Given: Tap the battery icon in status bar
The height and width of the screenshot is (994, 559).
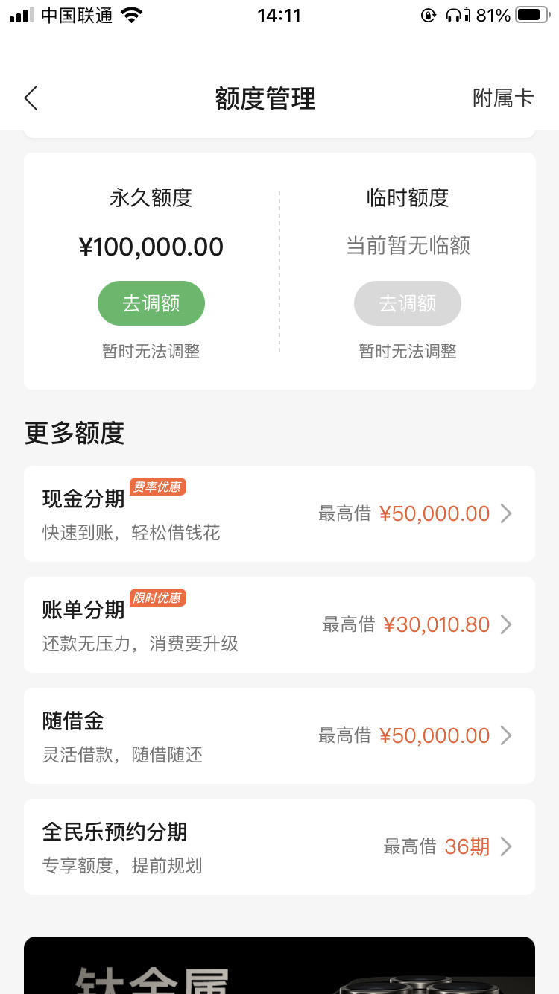Looking at the screenshot, I should tap(533, 15).
